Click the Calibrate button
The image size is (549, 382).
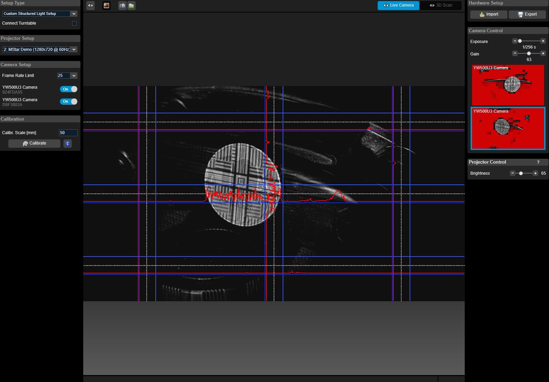click(x=34, y=144)
